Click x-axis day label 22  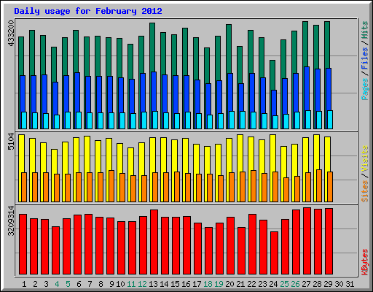coord(251,284)
